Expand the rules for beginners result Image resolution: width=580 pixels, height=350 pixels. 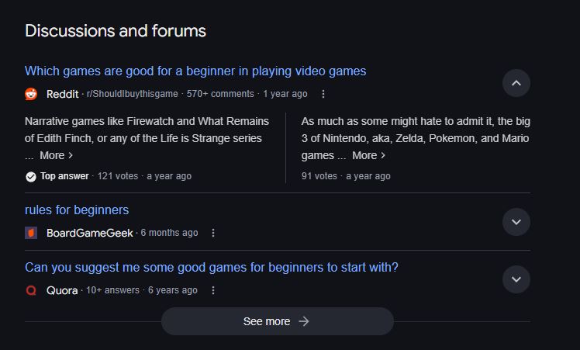(516, 222)
